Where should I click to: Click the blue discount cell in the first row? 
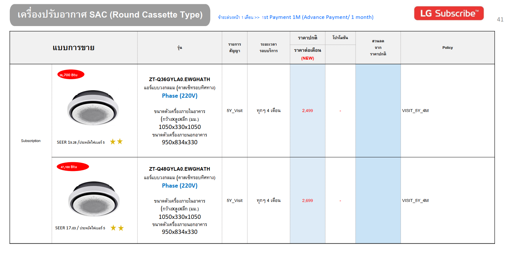click(378, 111)
